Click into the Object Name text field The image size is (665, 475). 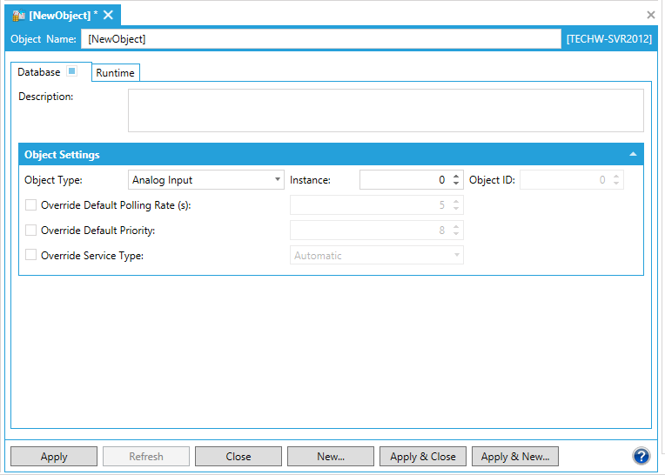320,39
